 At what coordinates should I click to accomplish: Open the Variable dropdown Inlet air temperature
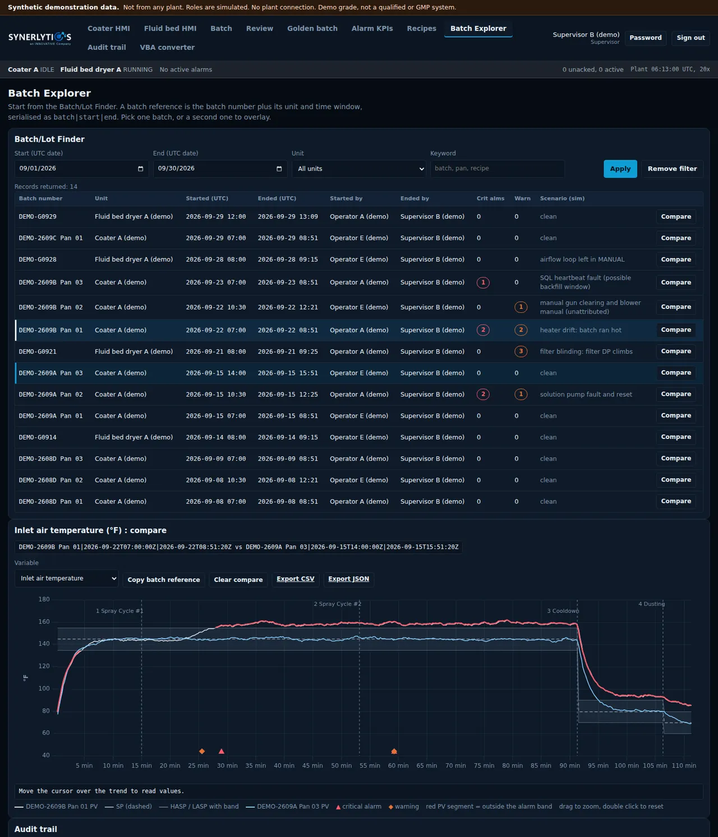pos(66,579)
